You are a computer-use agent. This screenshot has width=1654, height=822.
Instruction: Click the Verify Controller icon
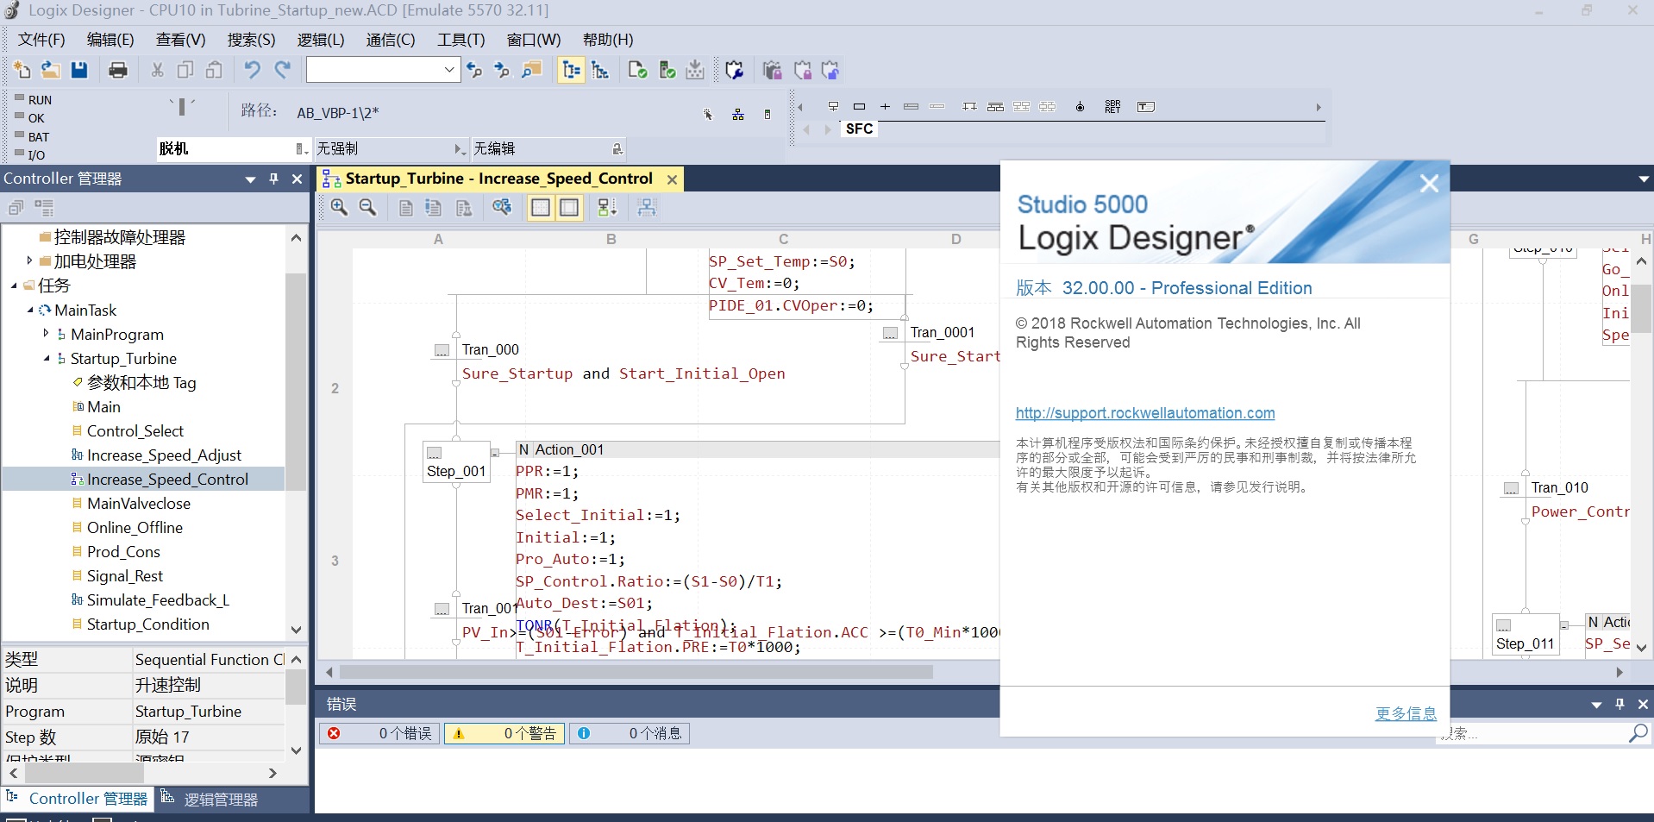667,71
